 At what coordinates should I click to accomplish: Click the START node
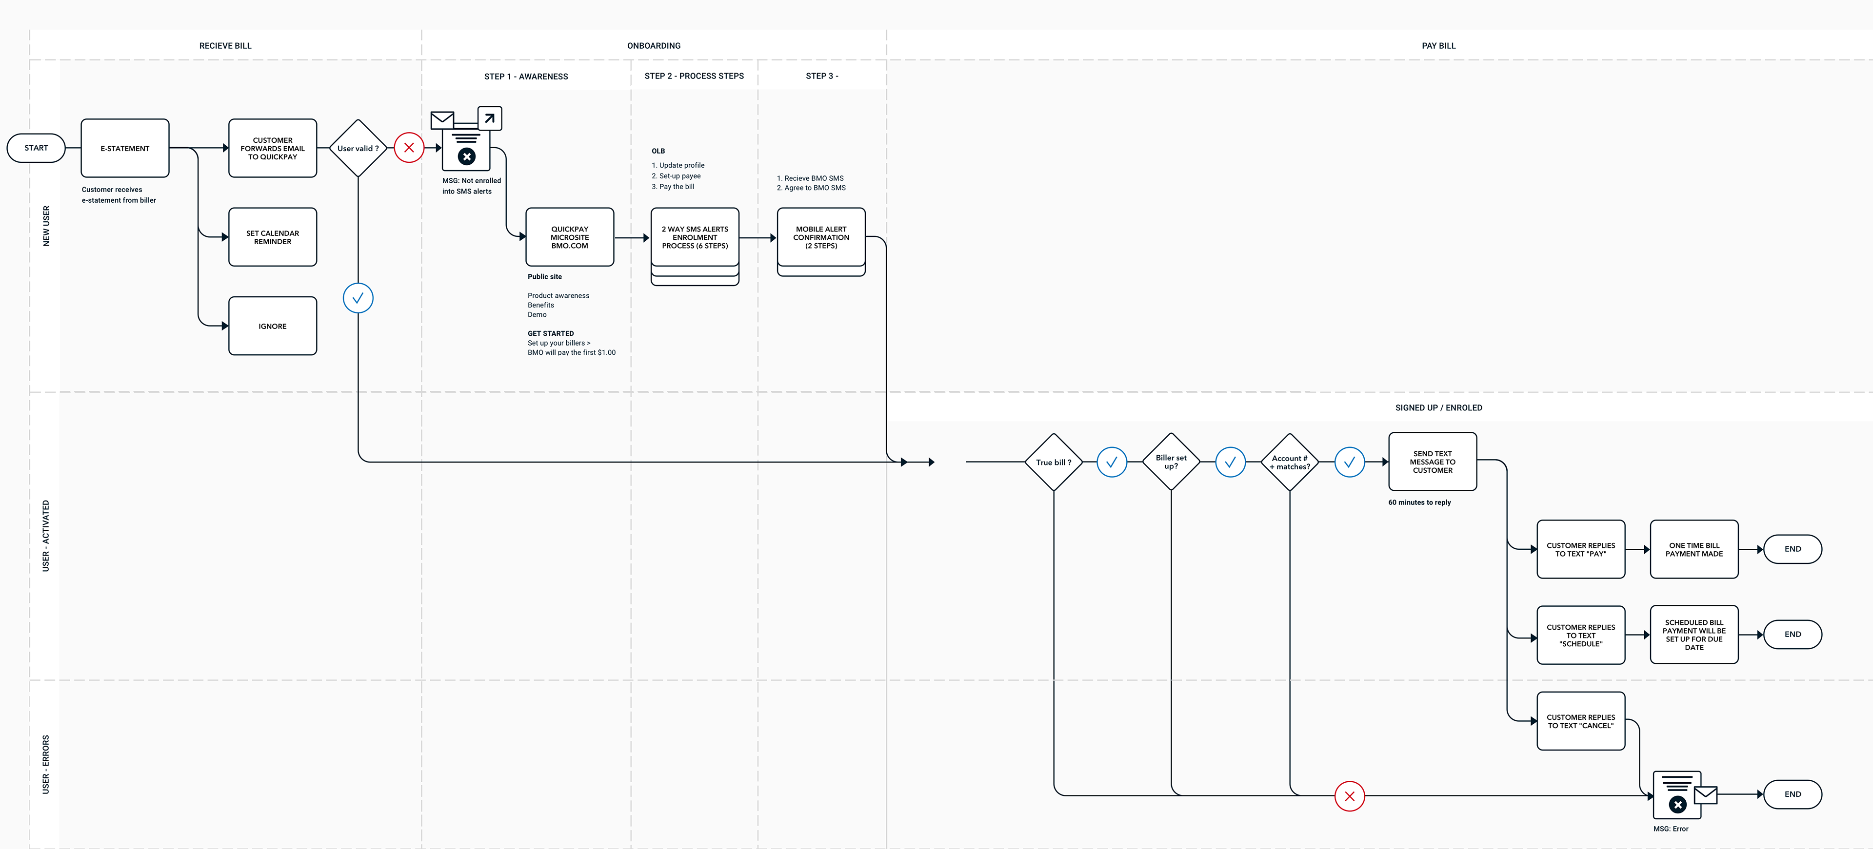[37, 148]
